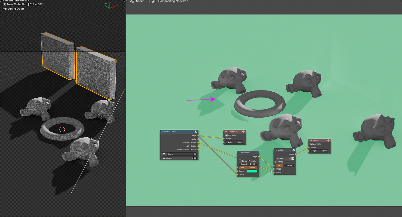Click the Scene name field in Render Layers
This screenshot has width=402, height=217.
coord(180,154)
